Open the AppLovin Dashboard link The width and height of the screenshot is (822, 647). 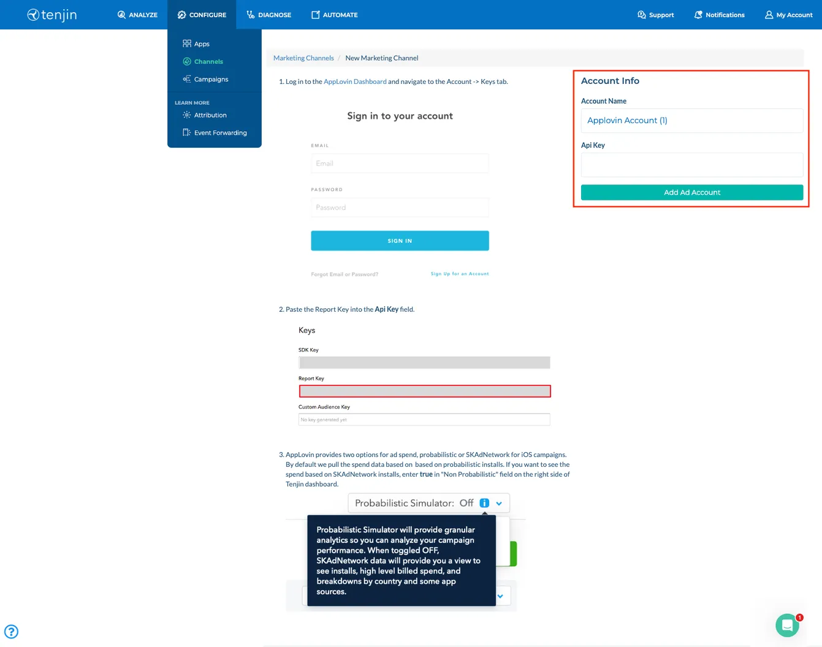[x=355, y=81]
